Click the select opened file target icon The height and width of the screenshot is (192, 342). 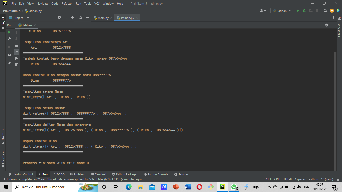[60, 18]
